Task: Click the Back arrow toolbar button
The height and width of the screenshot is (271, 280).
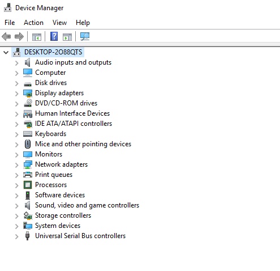Action: pyautogui.click(x=6, y=36)
